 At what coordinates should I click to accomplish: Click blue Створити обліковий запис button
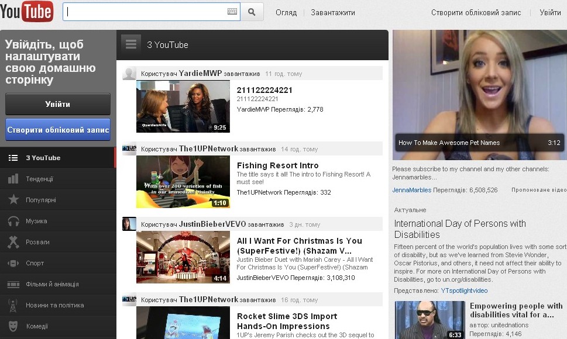(x=58, y=130)
